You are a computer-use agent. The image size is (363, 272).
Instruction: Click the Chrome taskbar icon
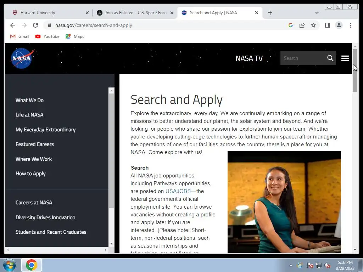point(32,265)
